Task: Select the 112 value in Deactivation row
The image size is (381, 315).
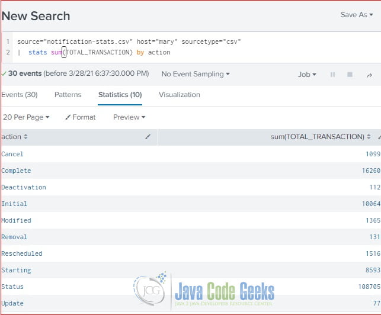Action: [374, 187]
